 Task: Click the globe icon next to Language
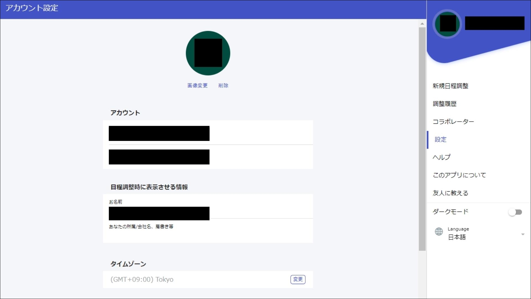click(439, 232)
